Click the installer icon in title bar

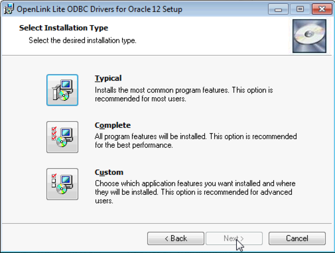coord(9,9)
